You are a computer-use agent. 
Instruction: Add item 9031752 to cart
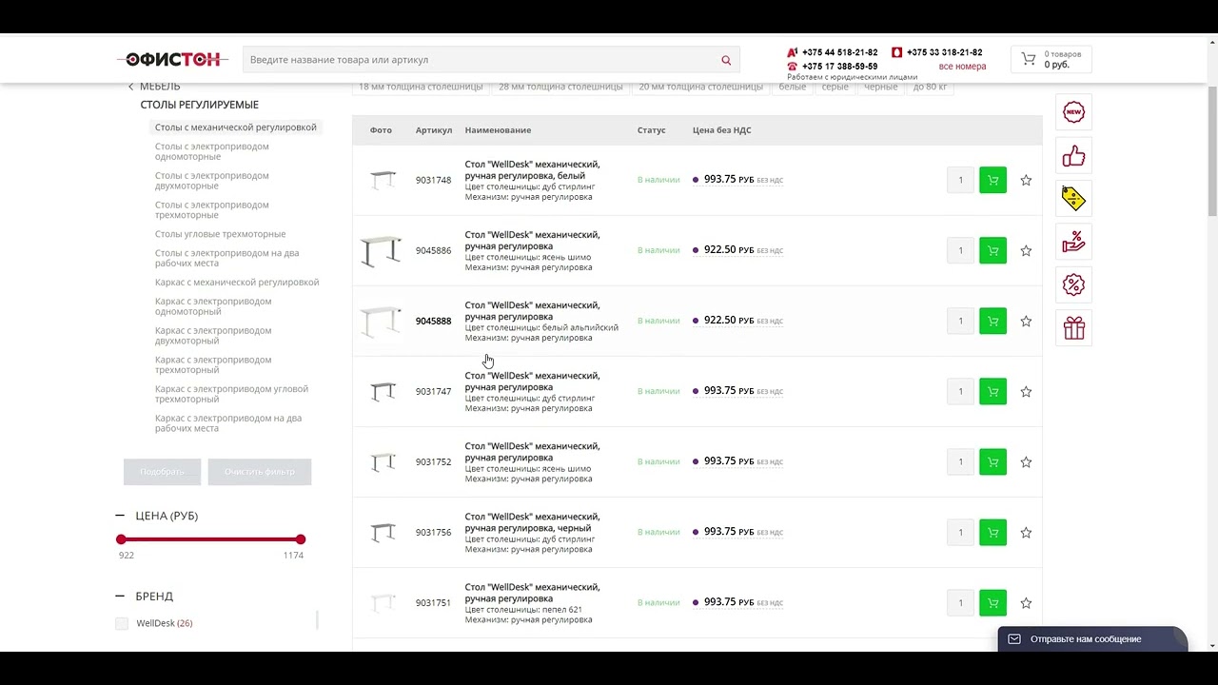tap(992, 461)
